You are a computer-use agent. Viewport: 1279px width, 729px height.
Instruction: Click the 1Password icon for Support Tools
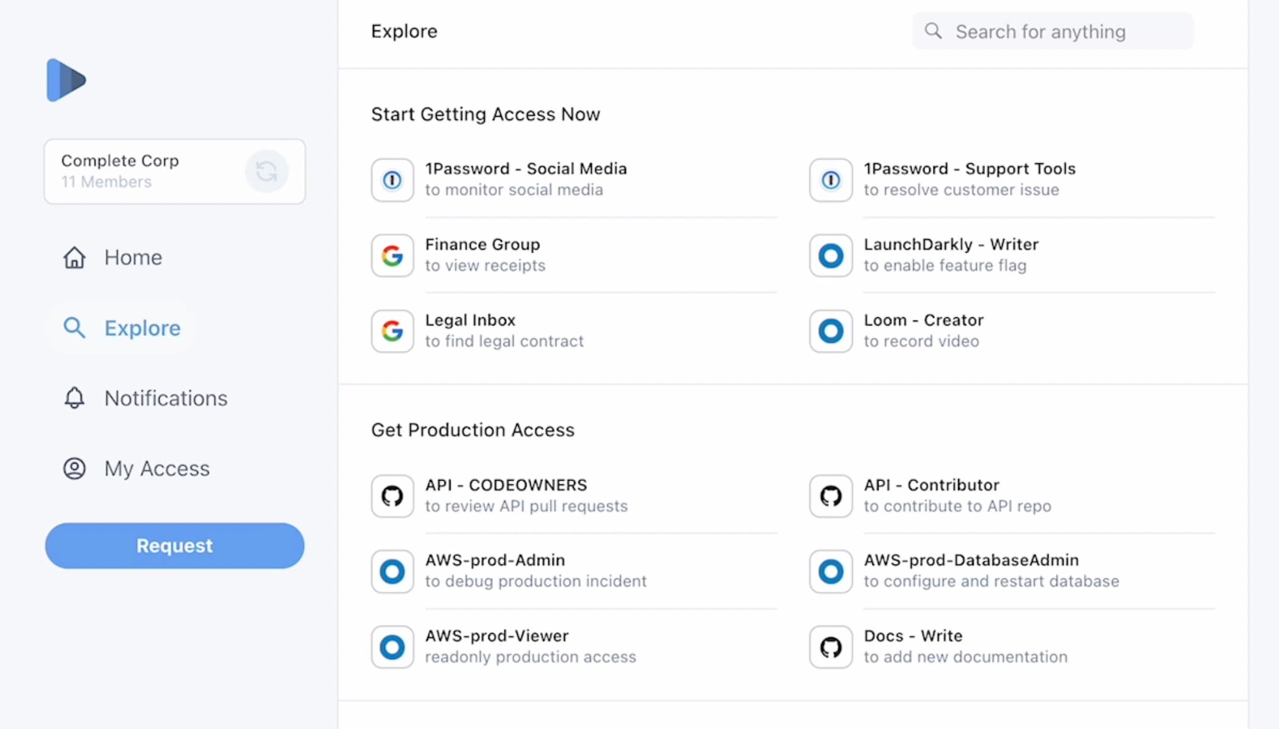(831, 180)
